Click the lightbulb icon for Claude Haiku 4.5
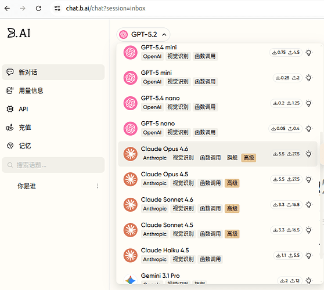Viewport: 324px width, 290px height. tap(309, 256)
